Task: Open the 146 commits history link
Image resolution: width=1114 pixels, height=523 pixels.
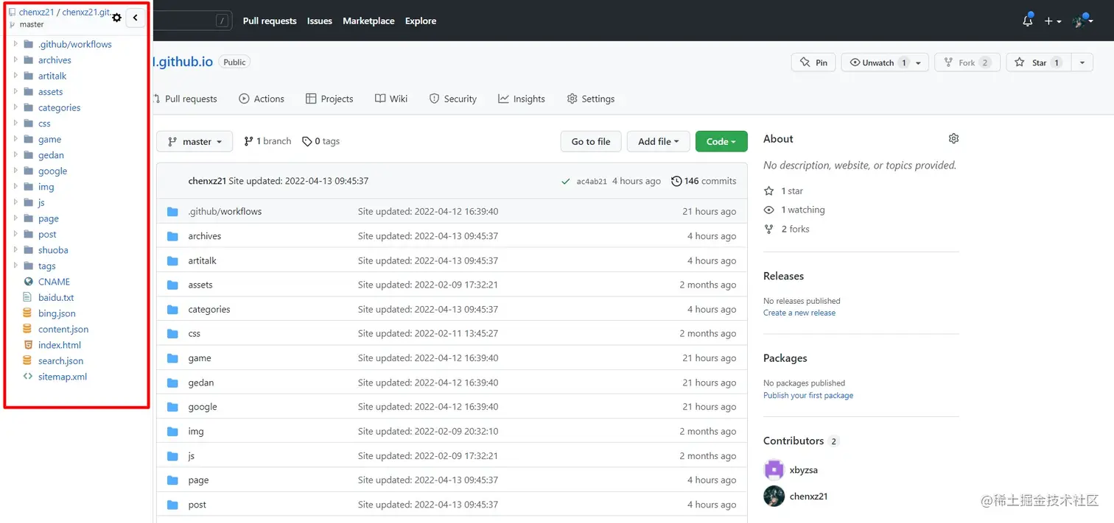Action: [x=704, y=181]
